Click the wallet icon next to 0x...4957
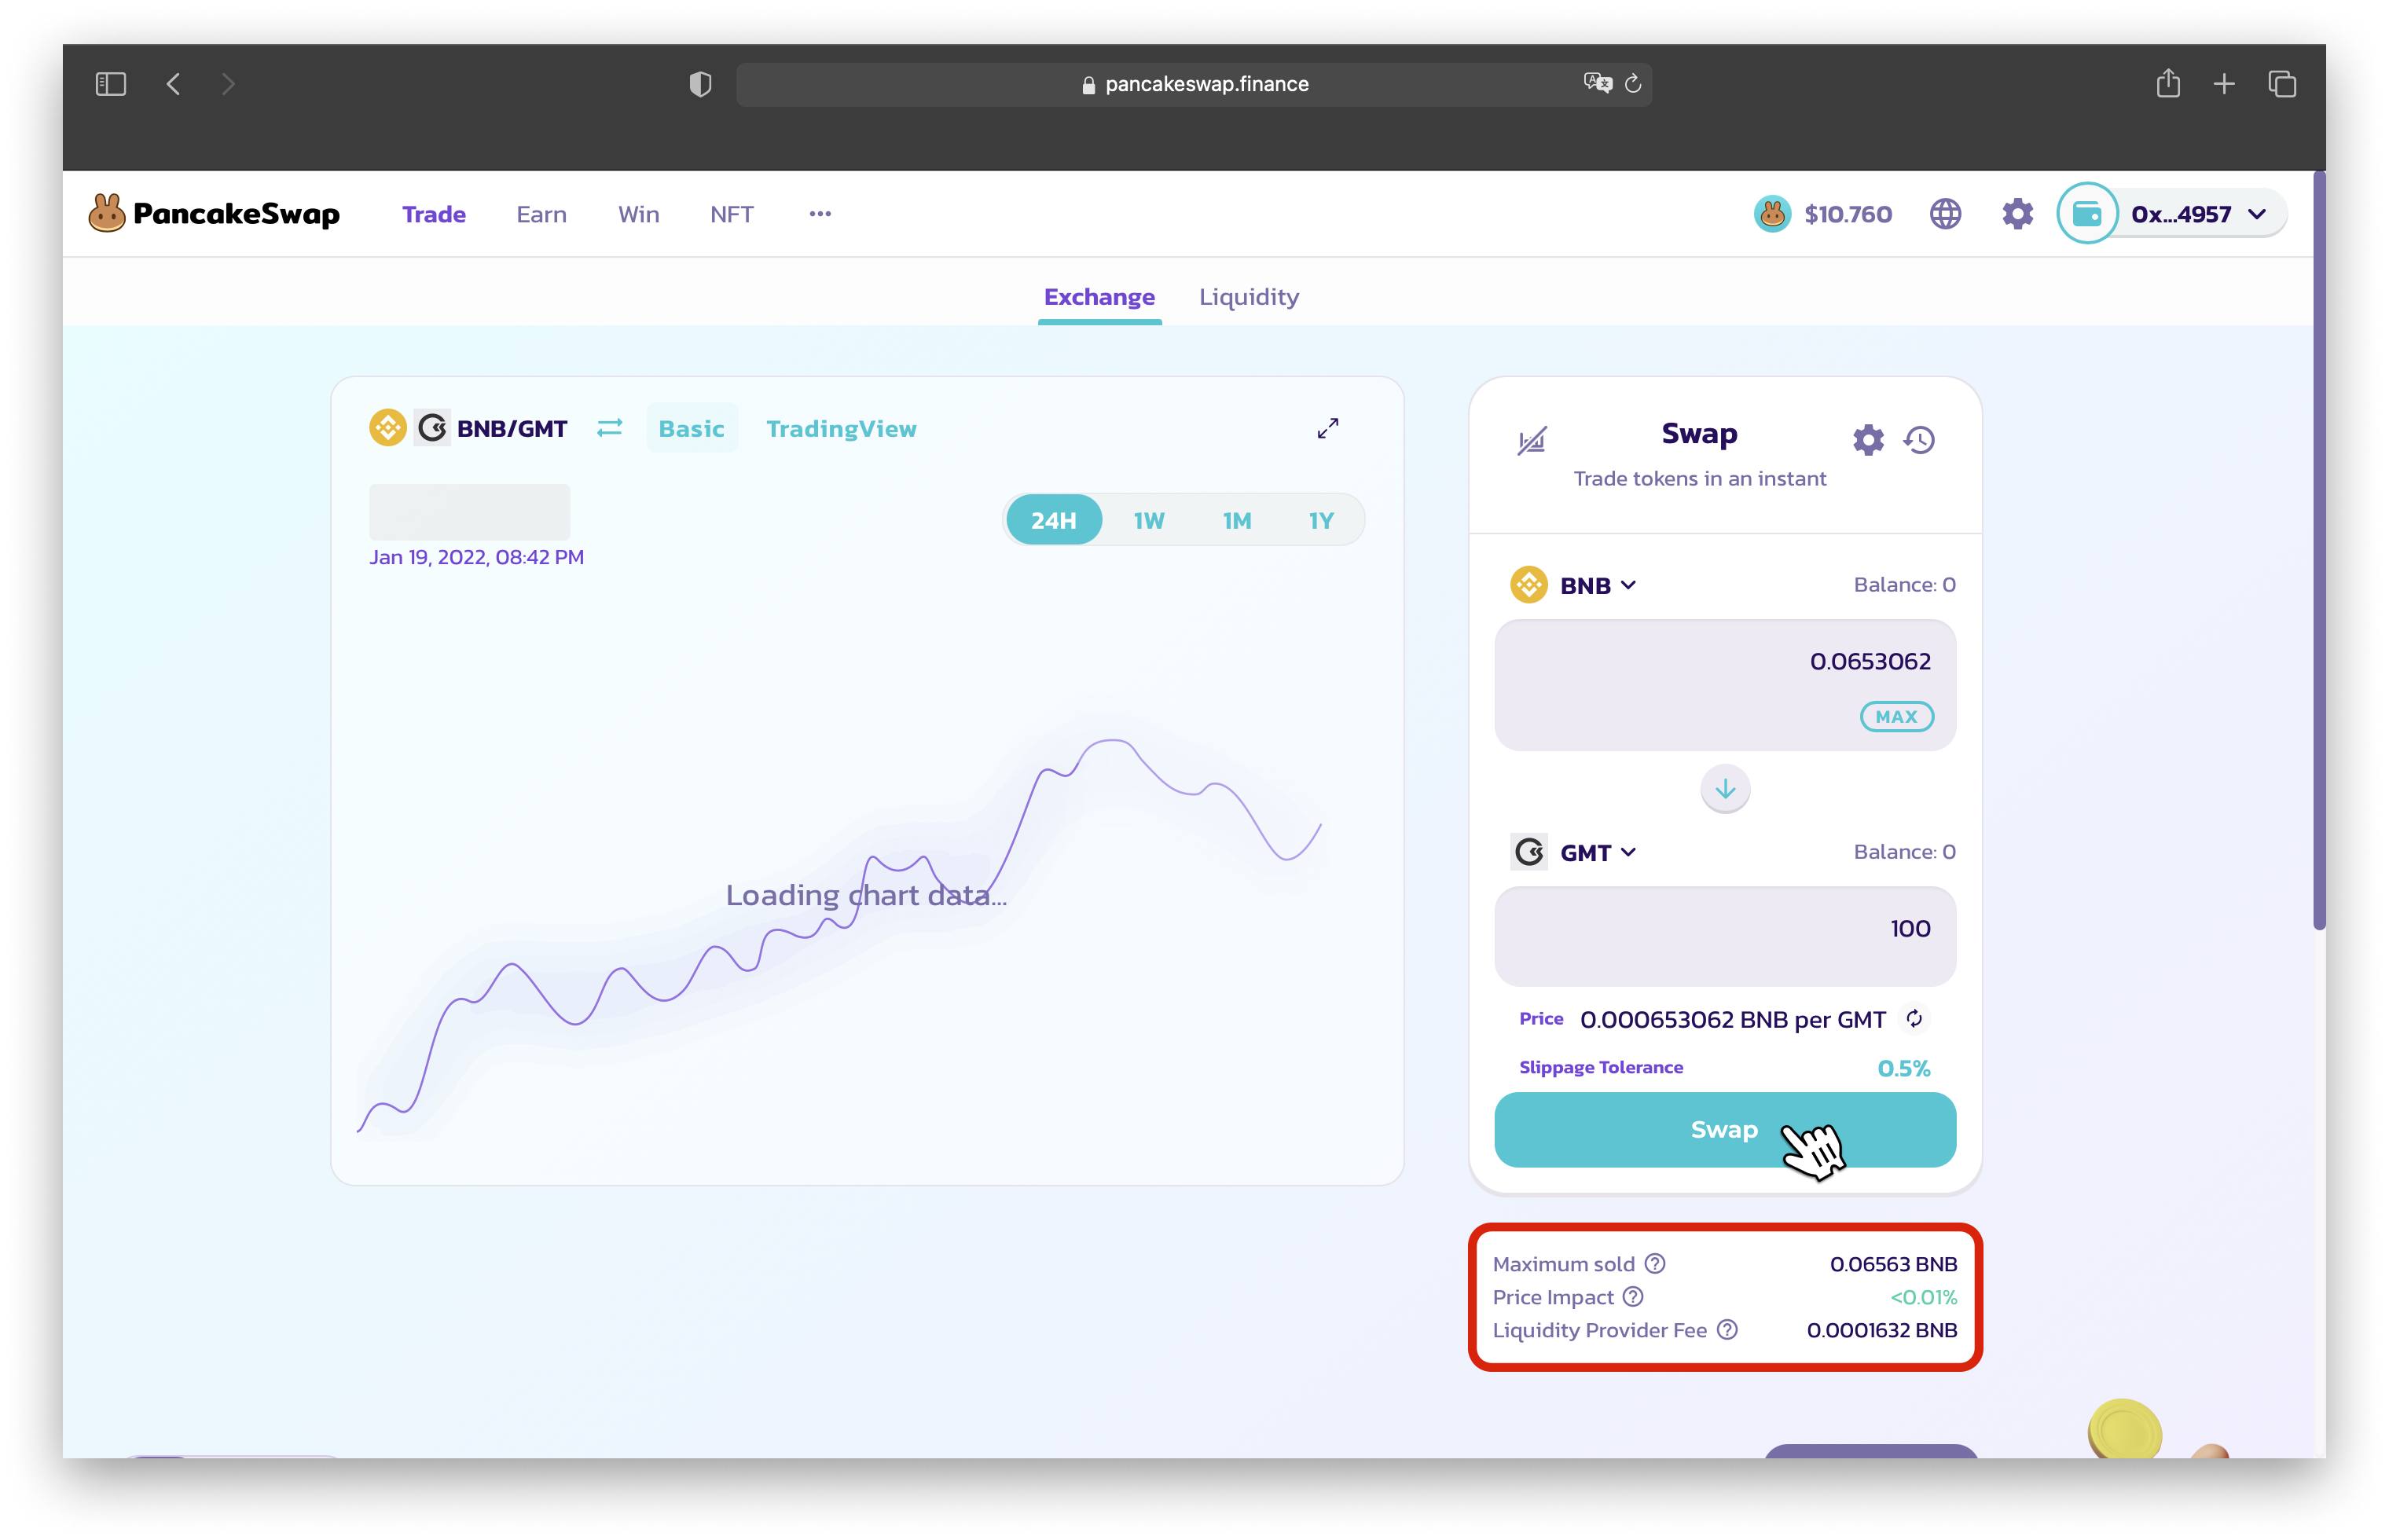 point(2087,213)
